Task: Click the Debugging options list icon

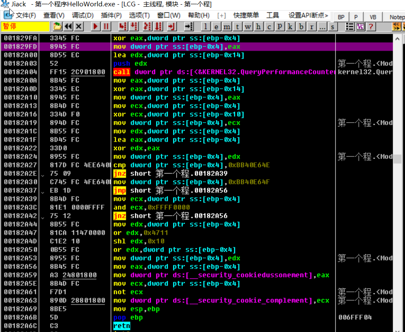Action: point(350,27)
